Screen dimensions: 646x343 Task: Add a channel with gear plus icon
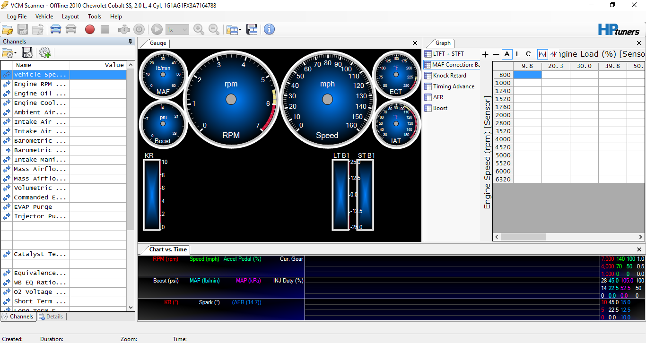(x=45, y=52)
